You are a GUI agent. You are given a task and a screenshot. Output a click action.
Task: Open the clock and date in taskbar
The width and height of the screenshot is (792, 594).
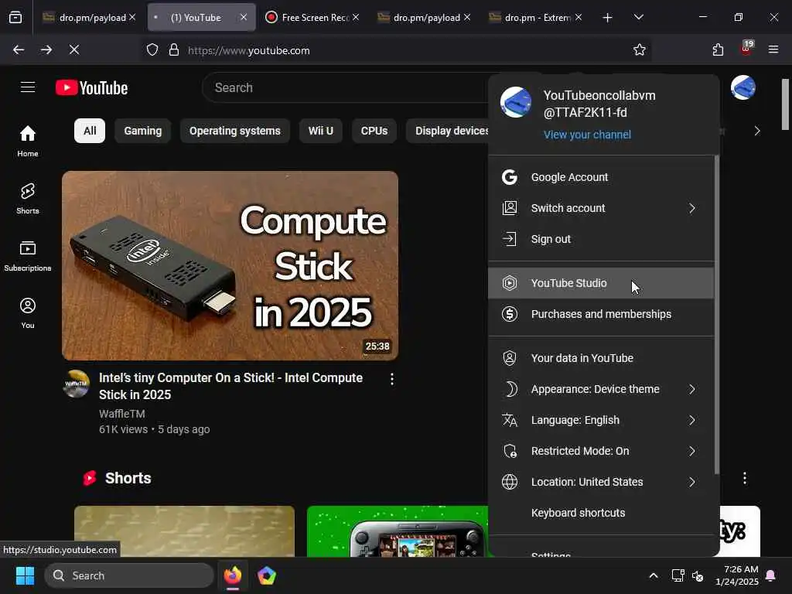[736, 575]
